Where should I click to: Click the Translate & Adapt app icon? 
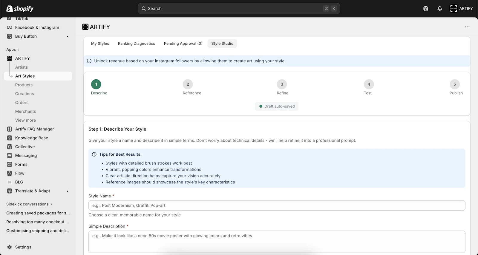[10, 191]
